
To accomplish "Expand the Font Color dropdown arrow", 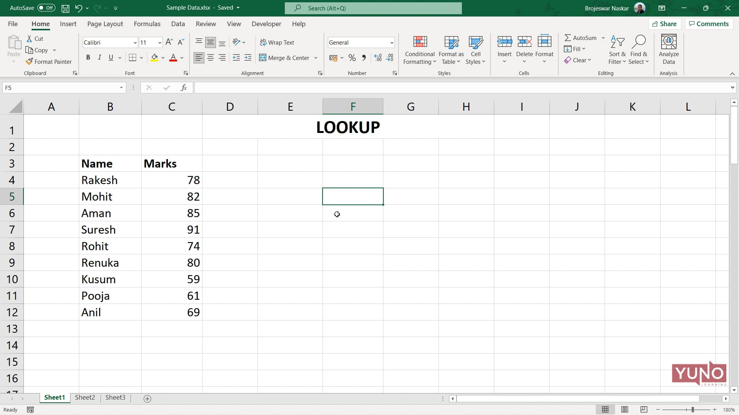I will [182, 58].
